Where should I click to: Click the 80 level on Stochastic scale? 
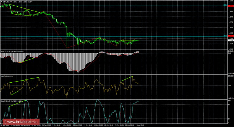pos(229,105)
